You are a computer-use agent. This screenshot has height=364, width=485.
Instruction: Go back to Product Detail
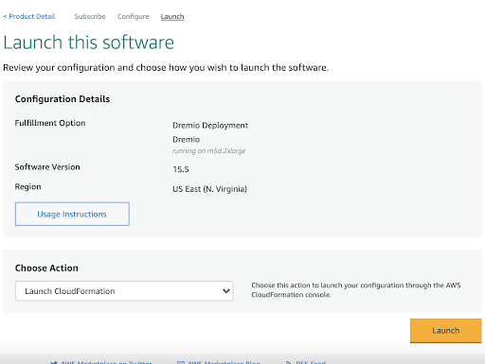[29, 16]
